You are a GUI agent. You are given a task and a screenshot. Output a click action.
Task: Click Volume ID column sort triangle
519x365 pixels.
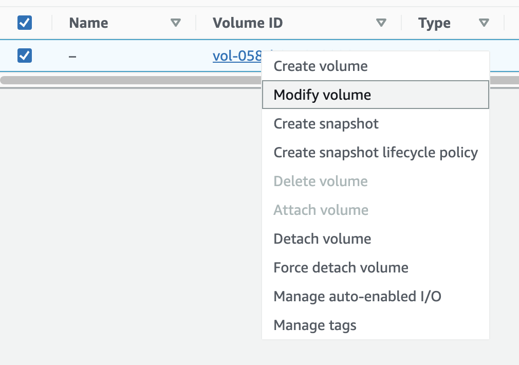381,23
